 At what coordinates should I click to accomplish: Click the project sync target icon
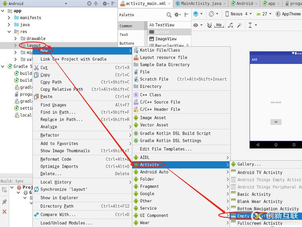(x=89, y=3)
